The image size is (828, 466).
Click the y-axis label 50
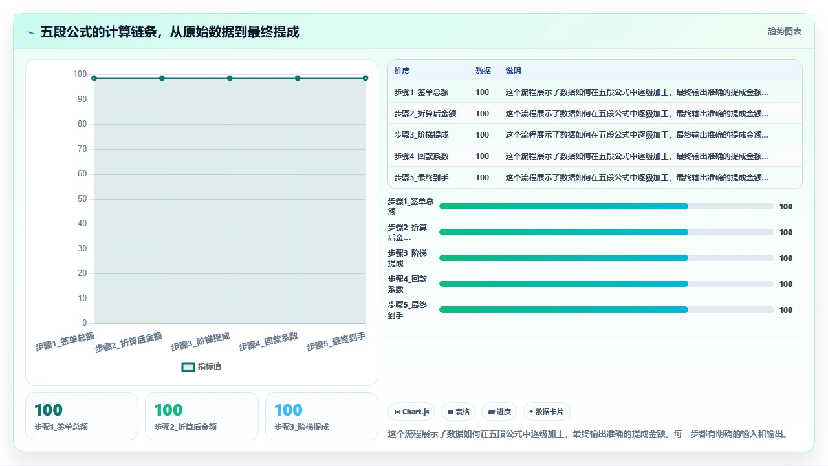click(82, 198)
